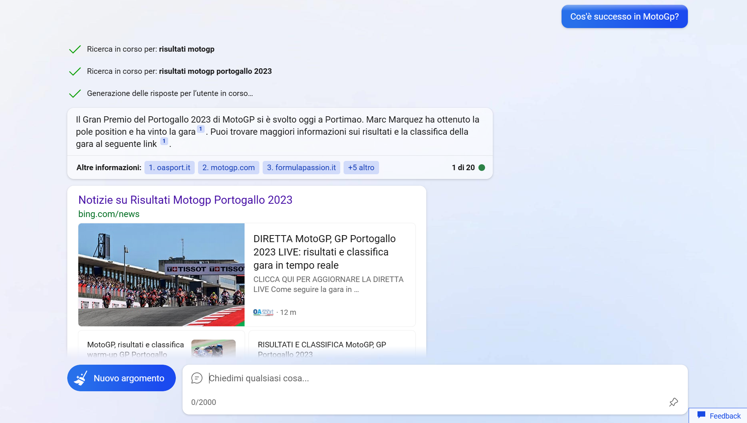Expand the '+5 altro' sources list
747x423 pixels.
pyautogui.click(x=361, y=167)
